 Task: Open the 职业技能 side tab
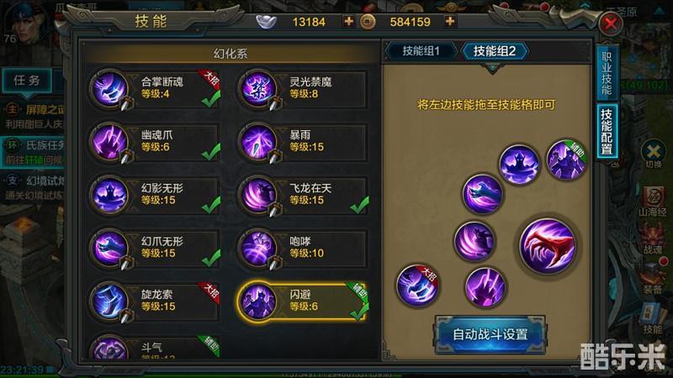click(607, 73)
